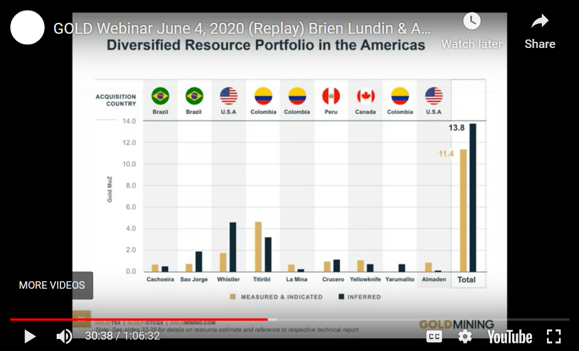579x351 pixels.
Task: Open video on YouTube via logo
Action: point(510,337)
